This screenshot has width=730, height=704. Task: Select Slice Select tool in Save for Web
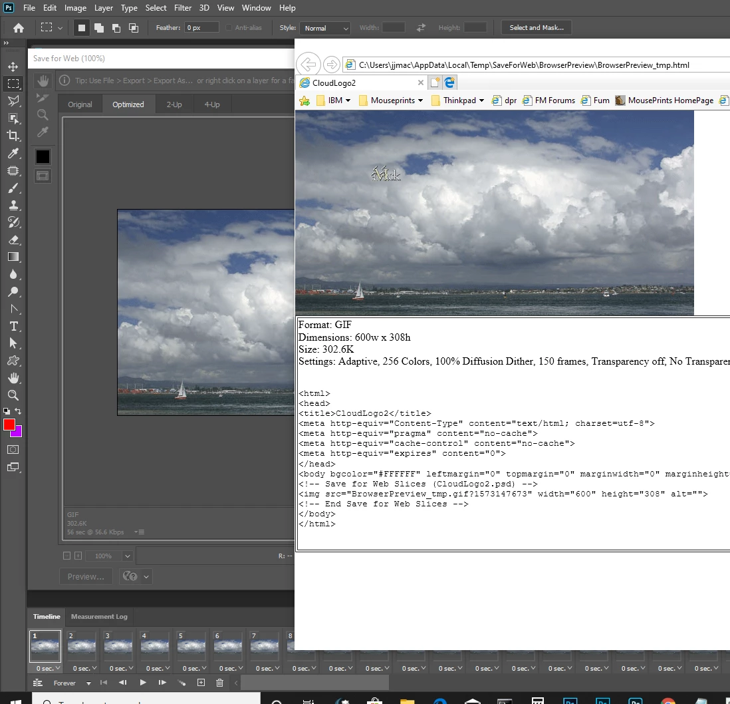(43, 98)
